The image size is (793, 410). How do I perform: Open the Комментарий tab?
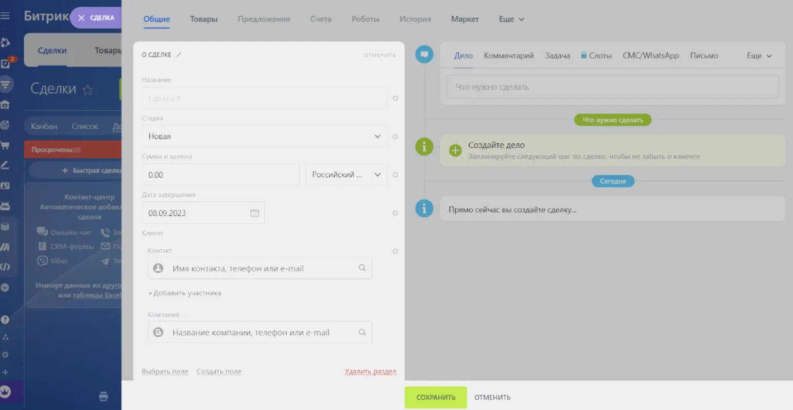tap(508, 56)
